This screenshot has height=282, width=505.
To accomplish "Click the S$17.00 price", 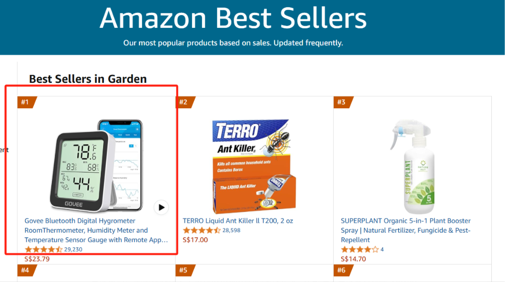I will pyautogui.click(x=195, y=240).
